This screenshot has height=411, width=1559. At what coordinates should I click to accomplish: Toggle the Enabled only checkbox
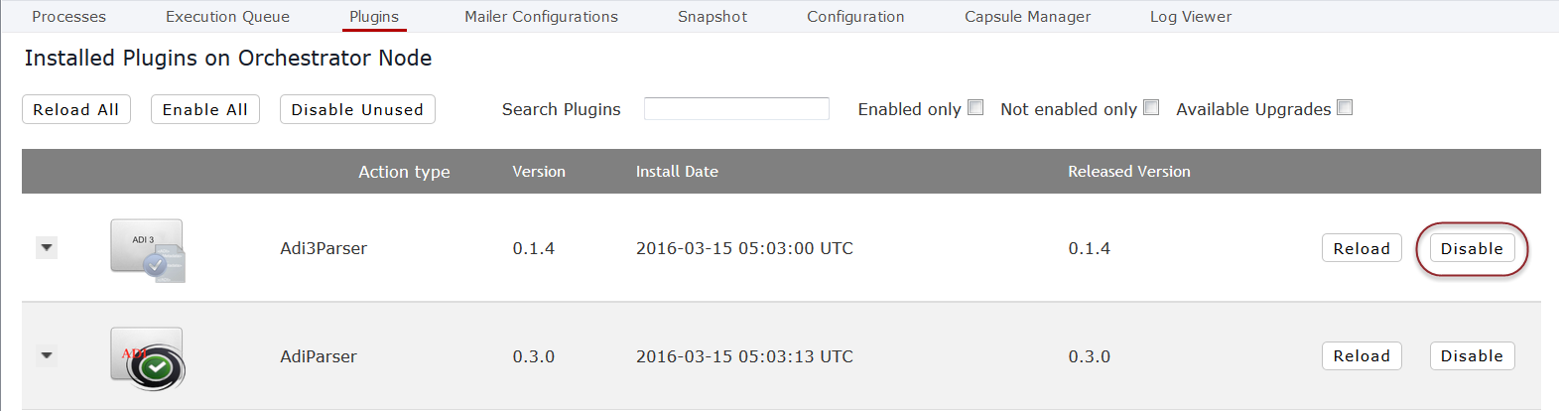click(975, 107)
